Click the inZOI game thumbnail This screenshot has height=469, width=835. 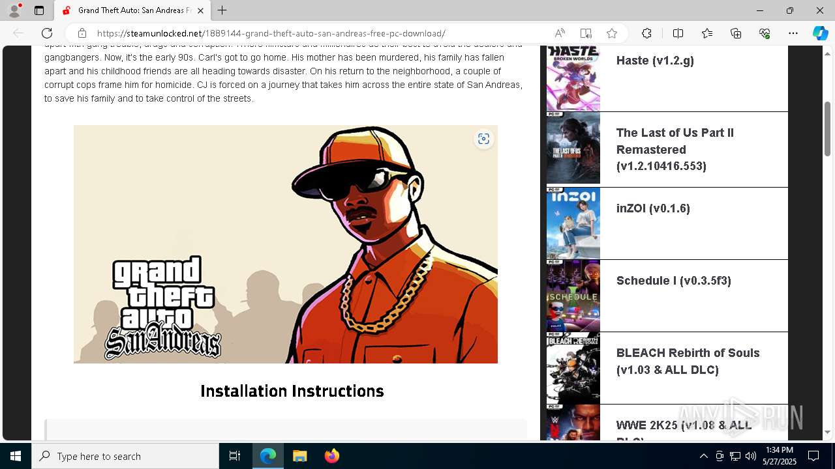click(573, 223)
